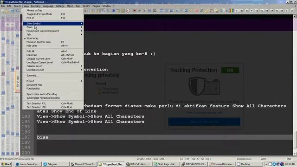Open the Language menu
This screenshot has height=167, width=297.
tap(48, 6)
